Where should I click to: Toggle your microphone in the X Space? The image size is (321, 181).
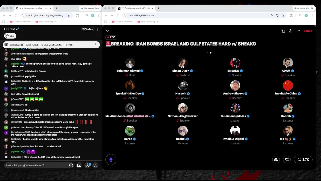point(111,160)
